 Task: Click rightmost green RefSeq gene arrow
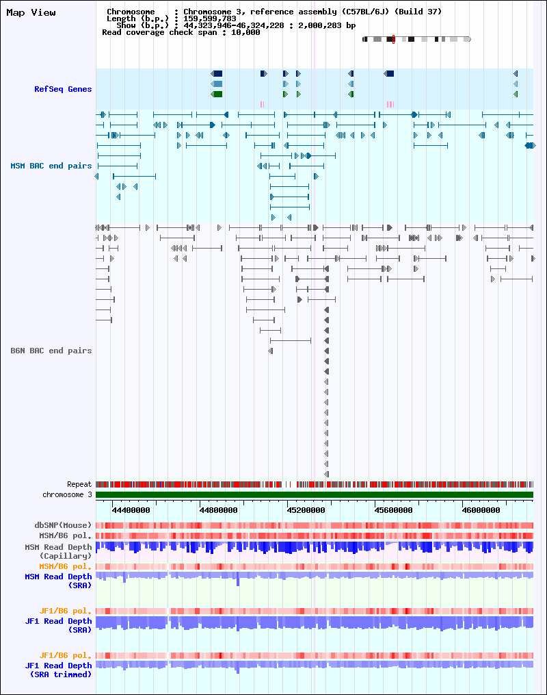(x=516, y=94)
